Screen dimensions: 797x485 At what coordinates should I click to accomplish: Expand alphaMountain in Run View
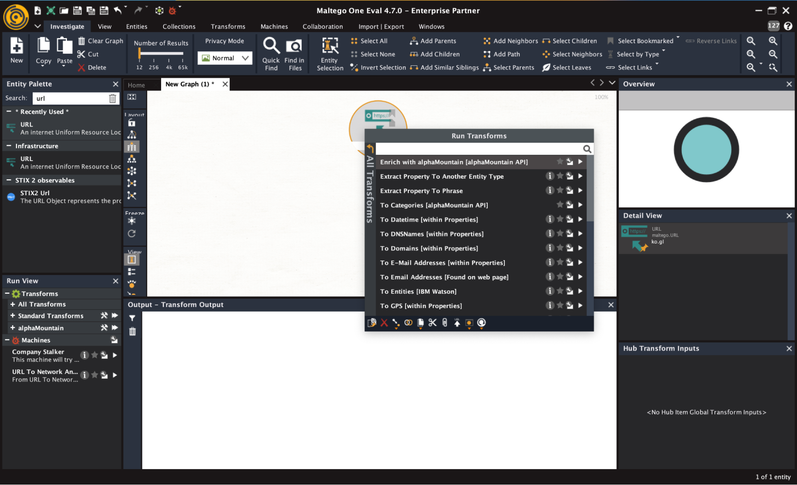click(x=13, y=328)
